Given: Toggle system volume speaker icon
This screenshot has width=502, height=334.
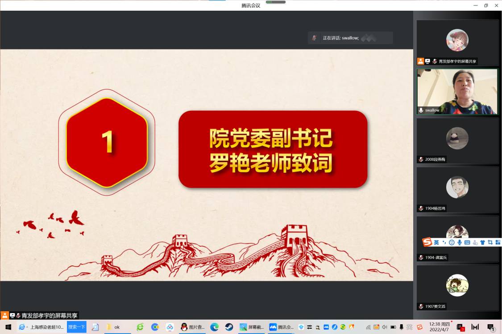Looking at the screenshot, I should pos(385,327).
